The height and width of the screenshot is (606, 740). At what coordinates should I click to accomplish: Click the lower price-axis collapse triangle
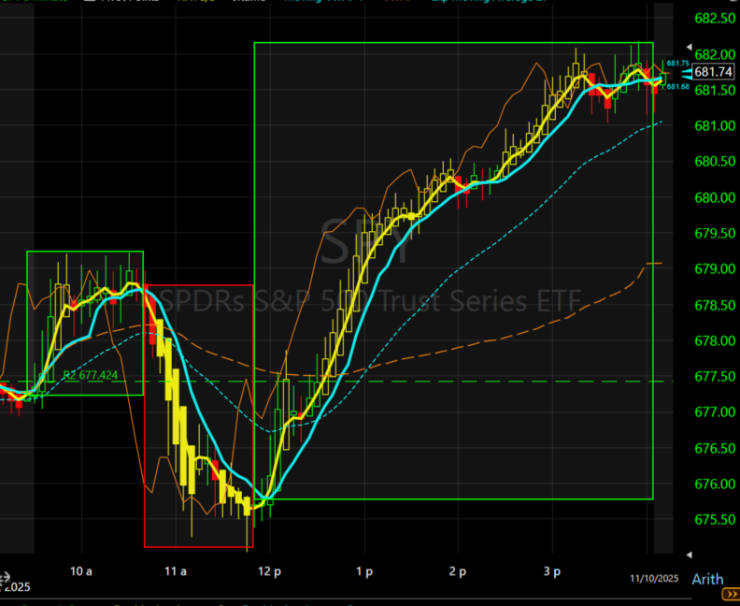click(689, 555)
